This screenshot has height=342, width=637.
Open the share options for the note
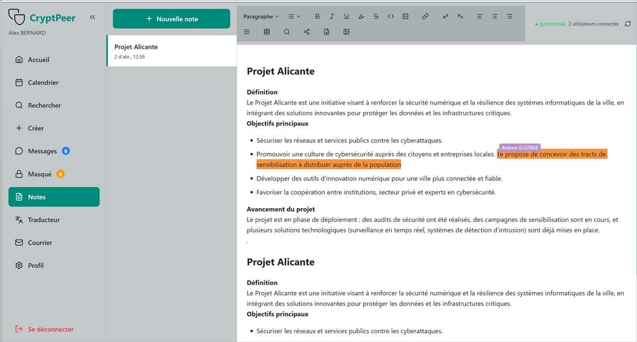306,32
